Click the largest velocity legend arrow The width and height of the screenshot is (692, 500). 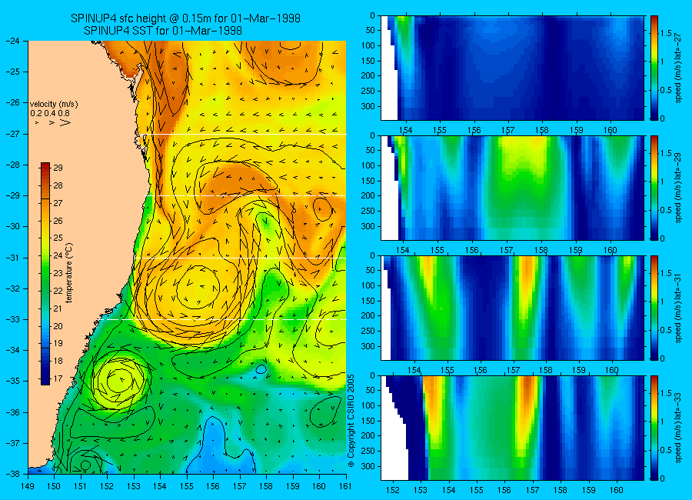pyautogui.click(x=65, y=122)
